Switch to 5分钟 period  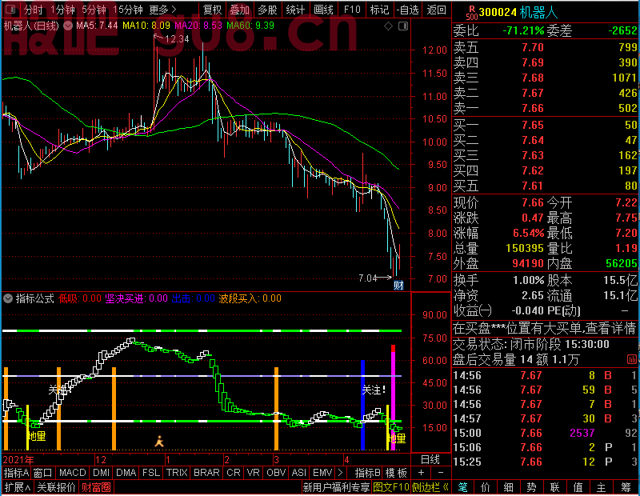click(94, 10)
